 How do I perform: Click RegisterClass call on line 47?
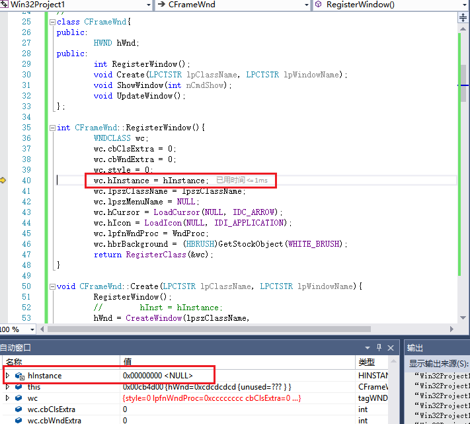click(x=156, y=255)
